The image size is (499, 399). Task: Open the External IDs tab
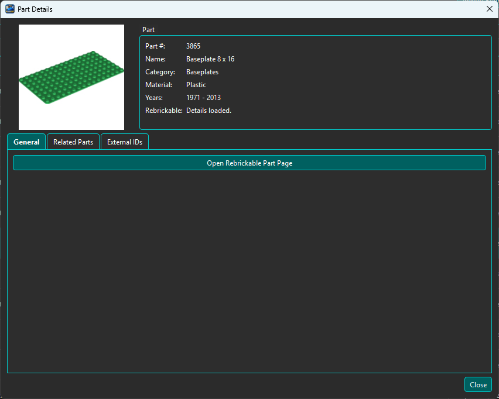tap(125, 142)
